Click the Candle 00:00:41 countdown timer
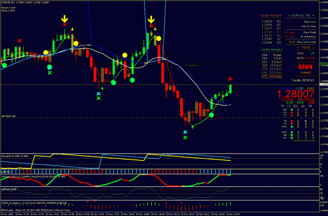This screenshot has width=328, height=216. coord(303,80)
